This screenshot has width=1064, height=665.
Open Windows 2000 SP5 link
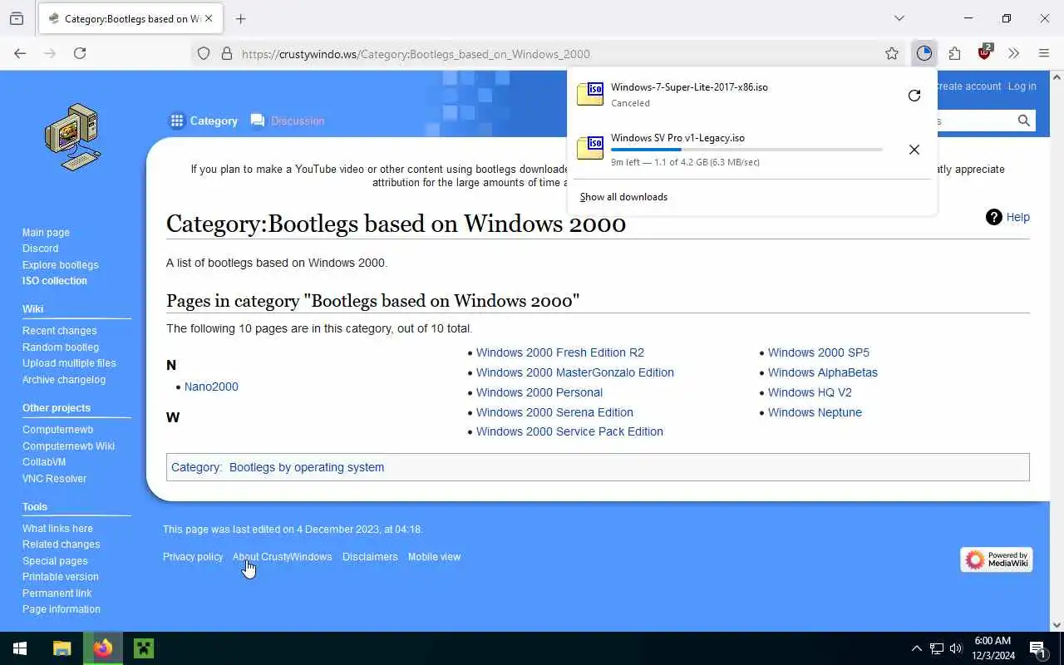tap(819, 352)
